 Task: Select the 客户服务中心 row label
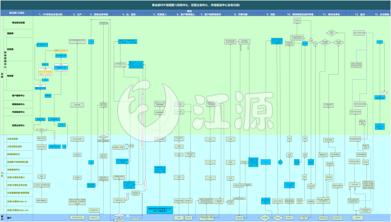(18, 95)
